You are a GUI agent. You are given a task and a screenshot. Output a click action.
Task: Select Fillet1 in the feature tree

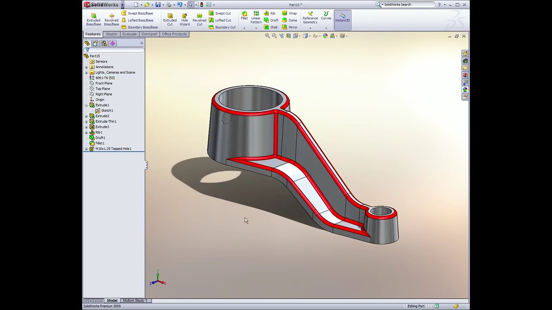click(x=97, y=143)
